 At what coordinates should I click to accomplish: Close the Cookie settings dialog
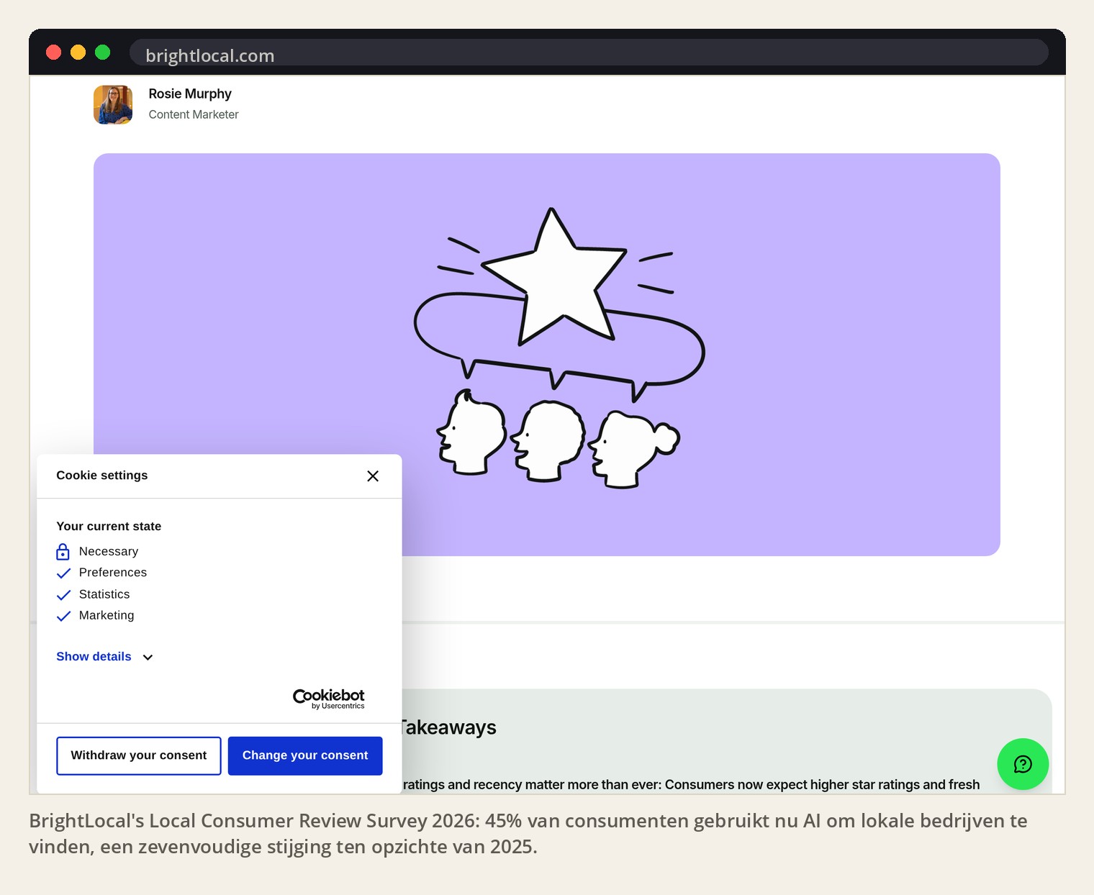pyautogui.click(x=373, y=476)
